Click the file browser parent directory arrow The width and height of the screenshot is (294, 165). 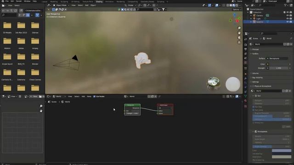(11, 11)
